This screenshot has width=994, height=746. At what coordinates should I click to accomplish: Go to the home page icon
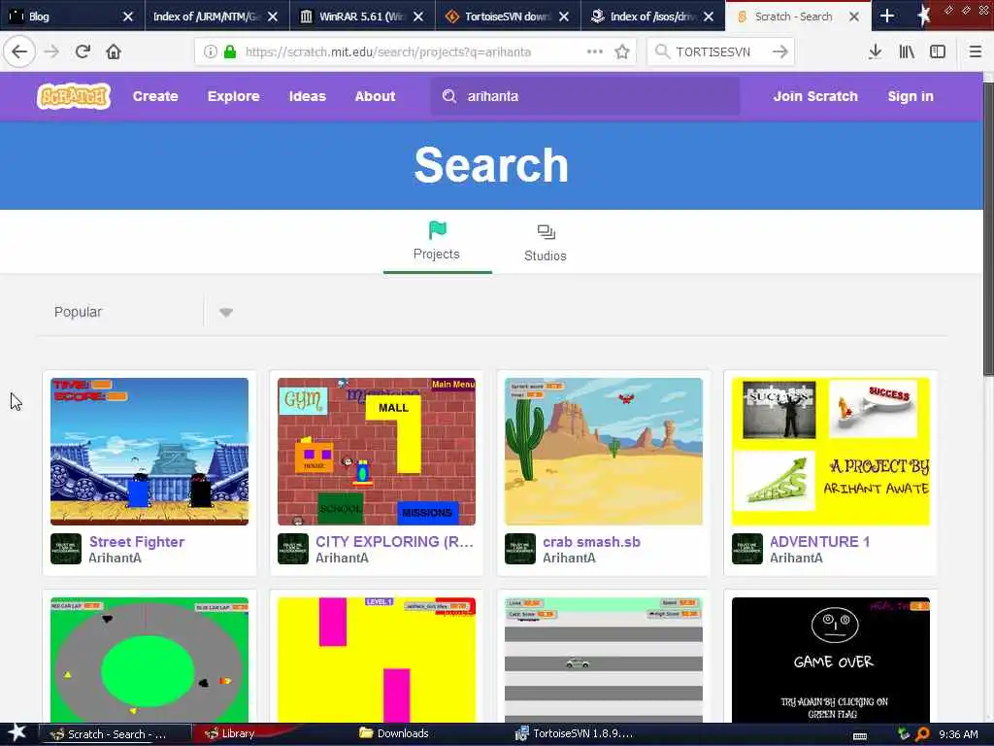[114, 51]
